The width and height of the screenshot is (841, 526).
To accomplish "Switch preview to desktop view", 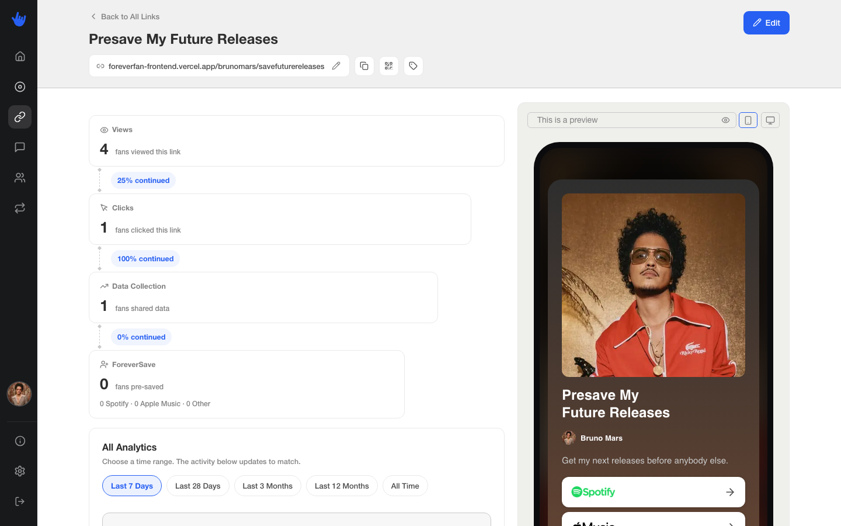I will pos(770,120).
